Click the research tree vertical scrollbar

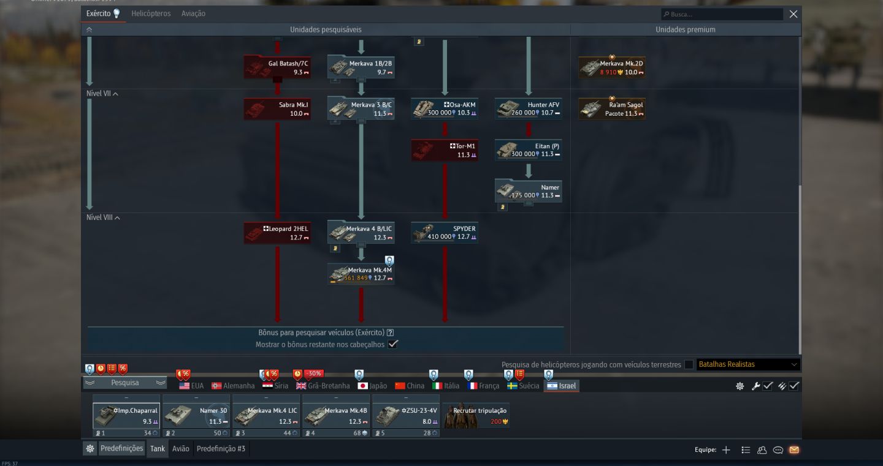[799, 269]
